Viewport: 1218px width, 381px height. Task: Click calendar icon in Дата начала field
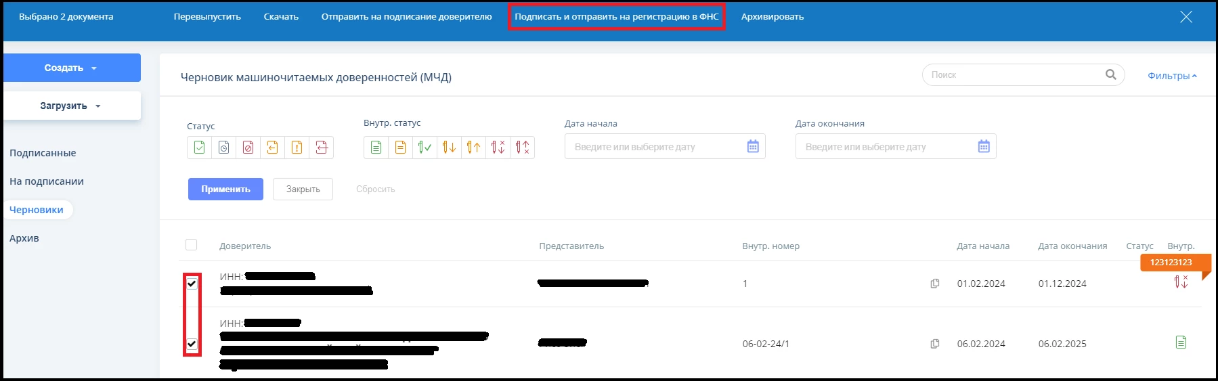[x=753, y=147]
